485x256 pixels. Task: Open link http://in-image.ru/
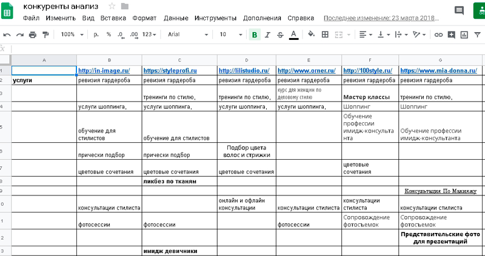tap(104, 71)
